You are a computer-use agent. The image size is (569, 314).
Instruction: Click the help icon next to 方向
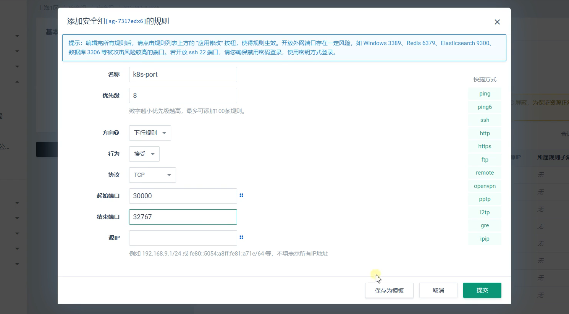pos(116,133)
